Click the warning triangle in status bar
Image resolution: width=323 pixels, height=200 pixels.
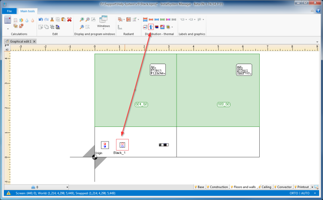(x=9, y=193)
